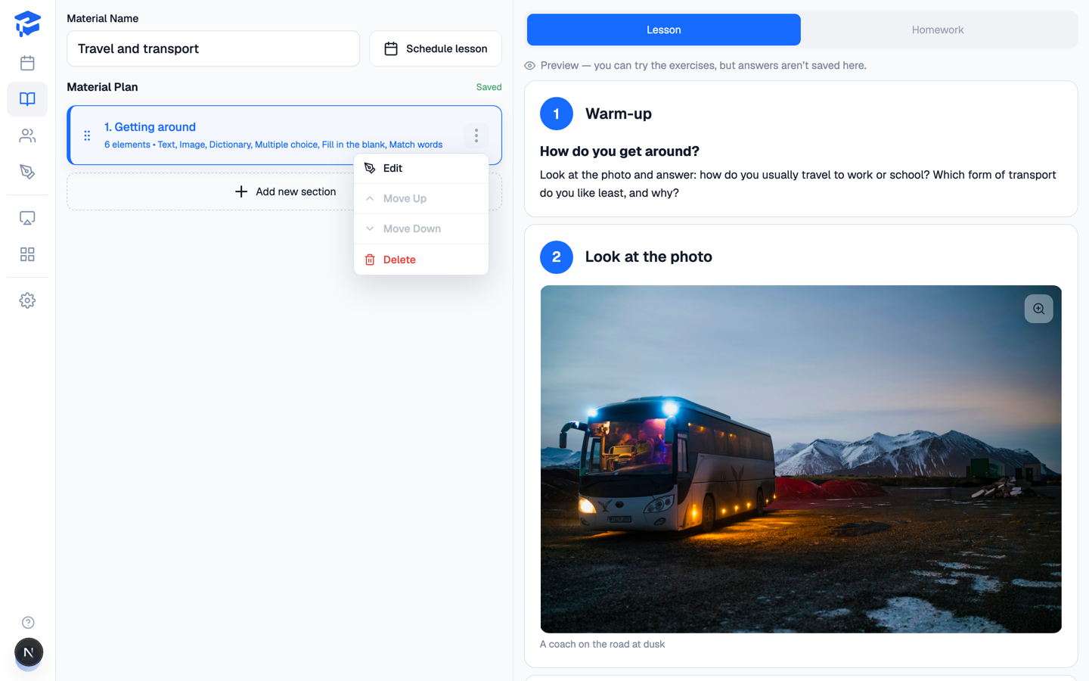This screenshot has width=1089, height=681.
Task: Click Add new section
Action: click(285, 191)
